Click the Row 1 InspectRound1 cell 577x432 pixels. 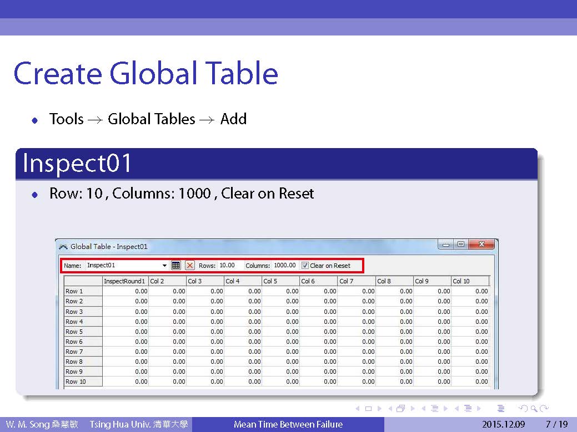125,291
